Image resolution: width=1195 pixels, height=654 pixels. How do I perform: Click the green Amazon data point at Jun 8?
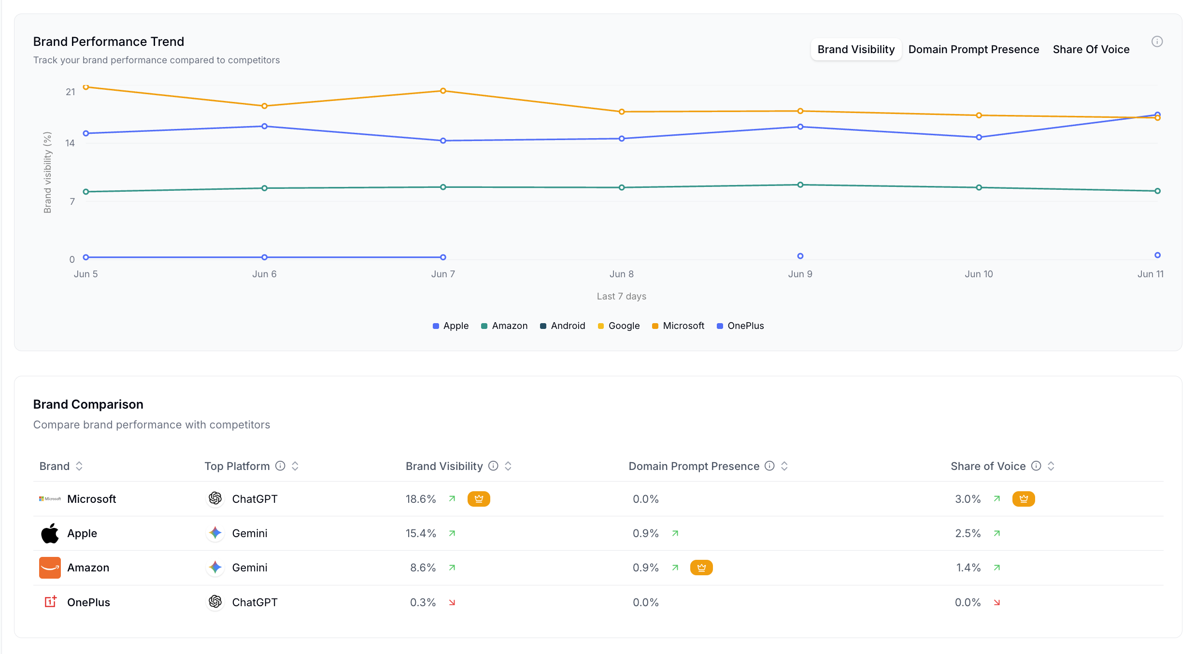(622, 187)
